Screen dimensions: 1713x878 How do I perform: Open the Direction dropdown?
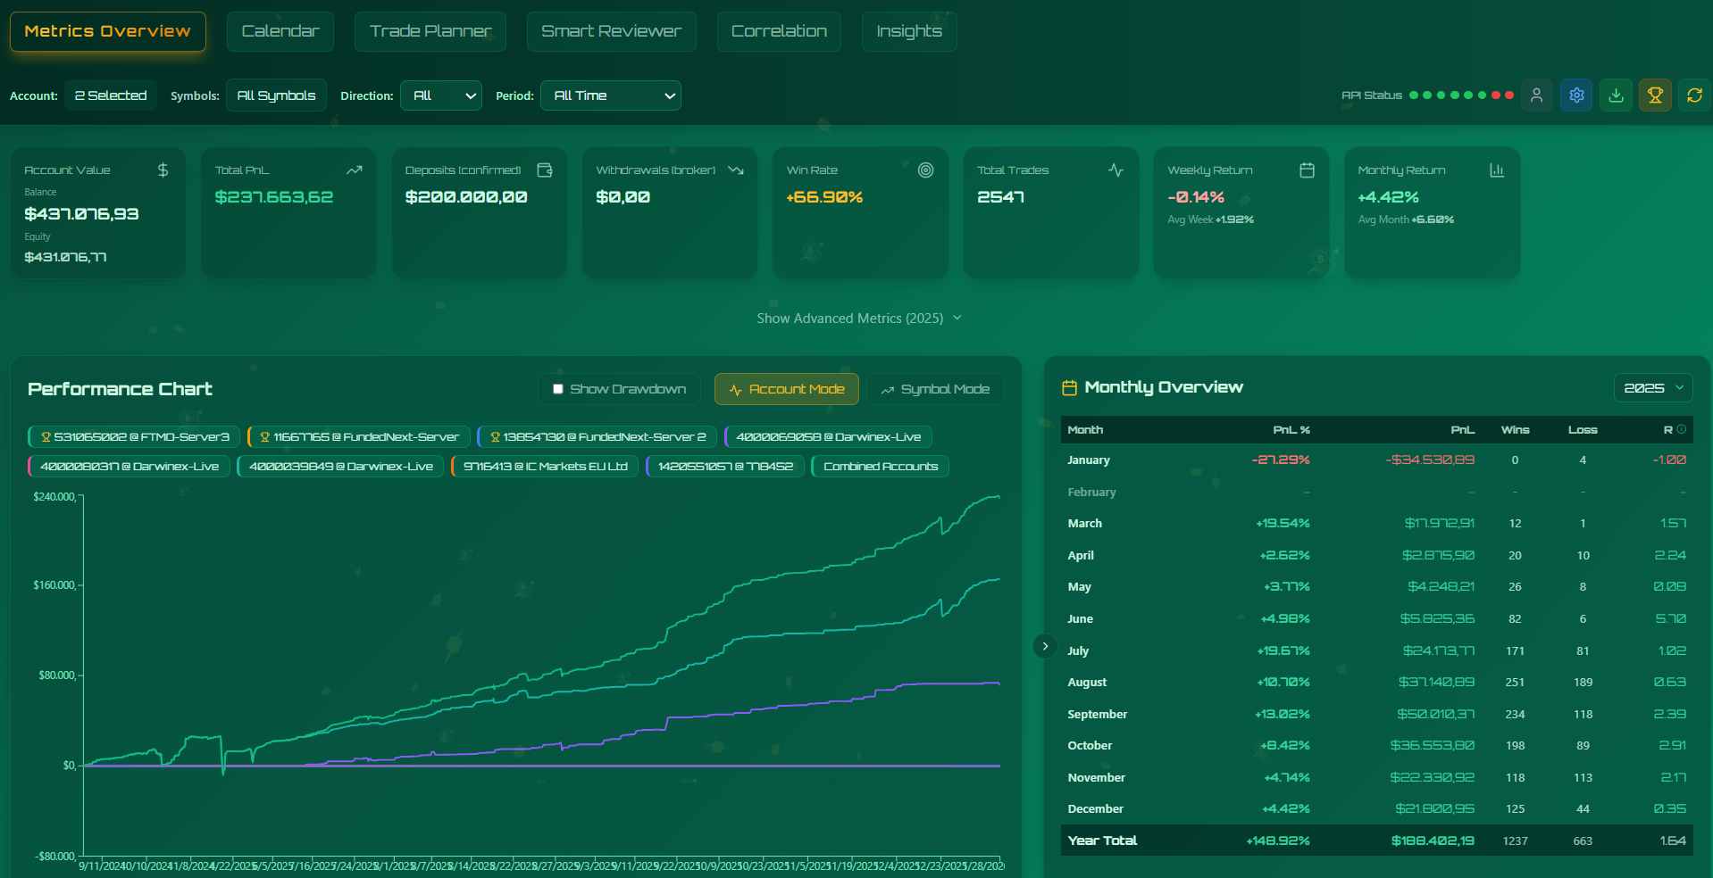tap(441, 95)
